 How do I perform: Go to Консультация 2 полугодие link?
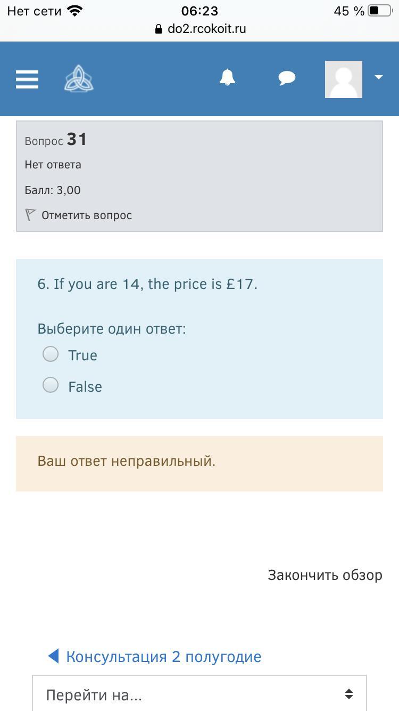163,657
